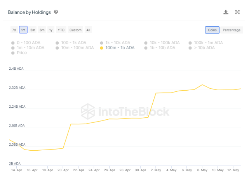Select the 1m time range

[x=23, y=30]
